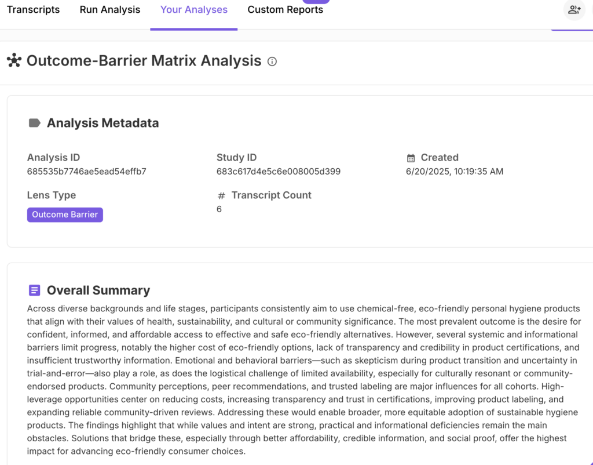The image size is (593, 465).
Task: Go to the Custom Reports tab
Action: click(285, 10)
